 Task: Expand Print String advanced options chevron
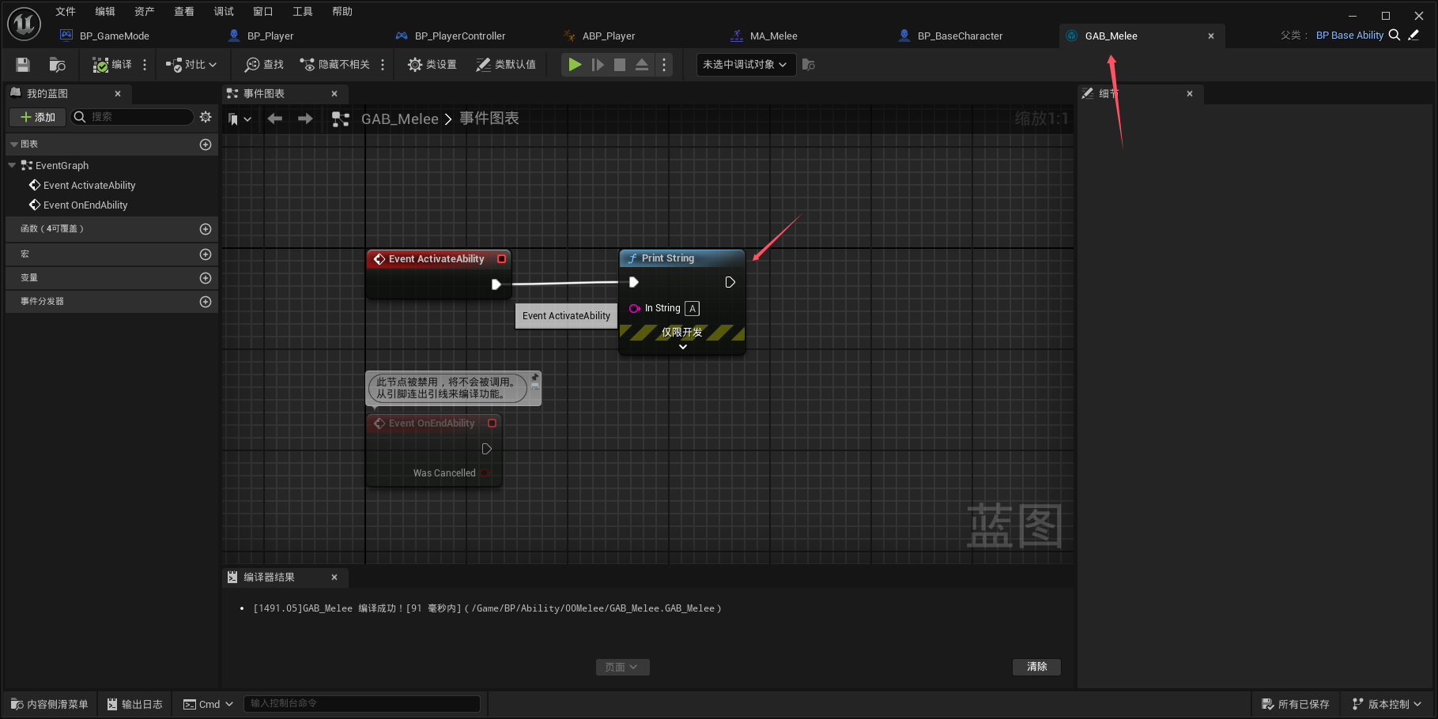tap(683, 347)
